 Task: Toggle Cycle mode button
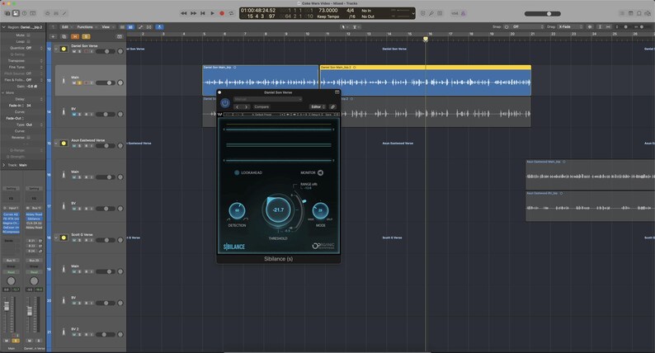(x=232, y=13)
